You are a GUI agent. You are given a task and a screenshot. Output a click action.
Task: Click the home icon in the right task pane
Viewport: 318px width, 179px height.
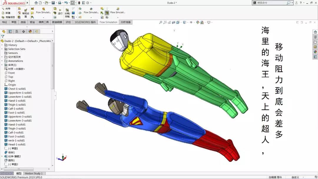(x=315, y=32)
